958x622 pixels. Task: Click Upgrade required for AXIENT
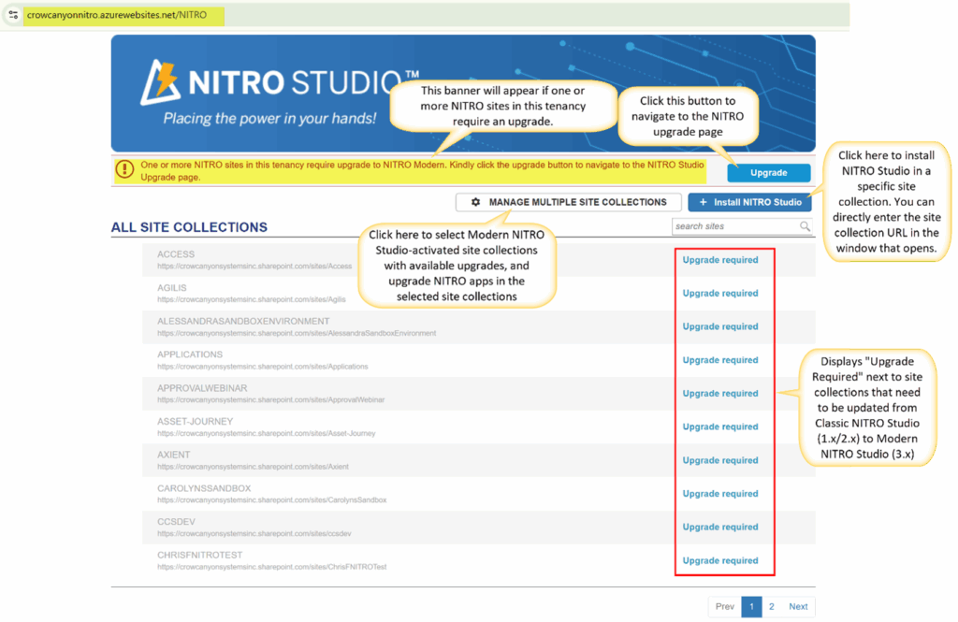click(720, 460)
